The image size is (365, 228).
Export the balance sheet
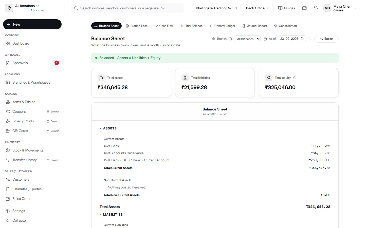click(x=326, y=39)
